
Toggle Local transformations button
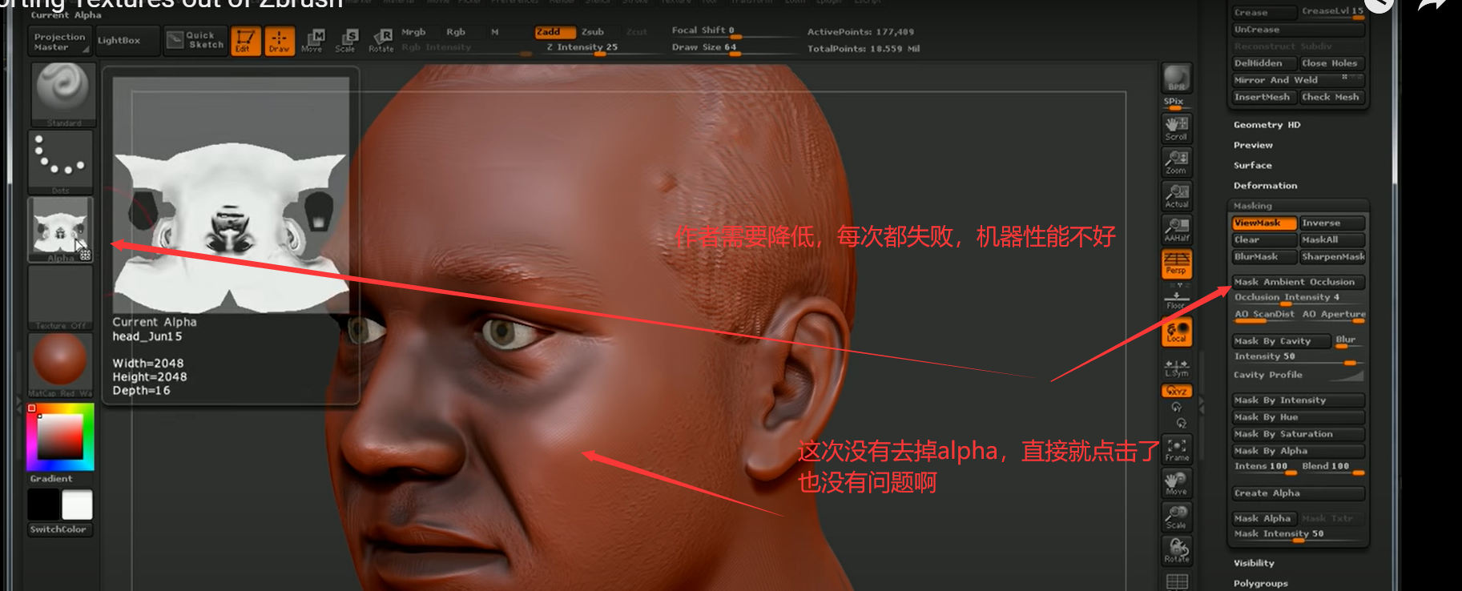(1176, 332)
